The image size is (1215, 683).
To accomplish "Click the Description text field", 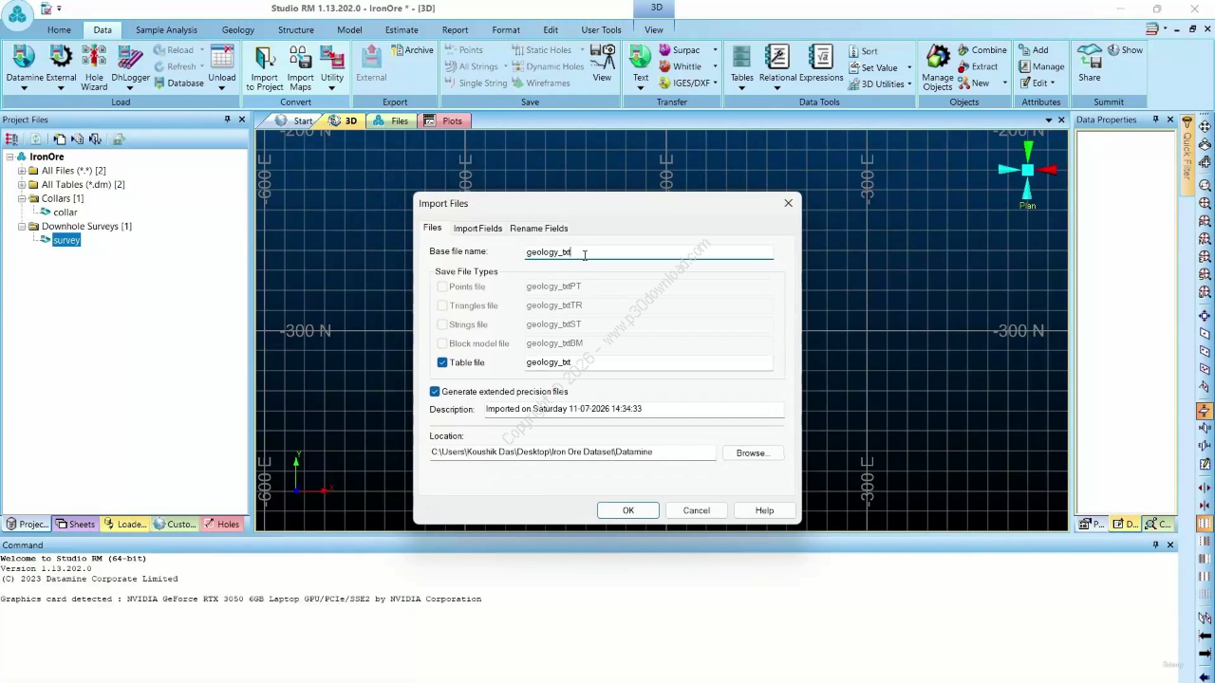I will (x=634, y=409).
